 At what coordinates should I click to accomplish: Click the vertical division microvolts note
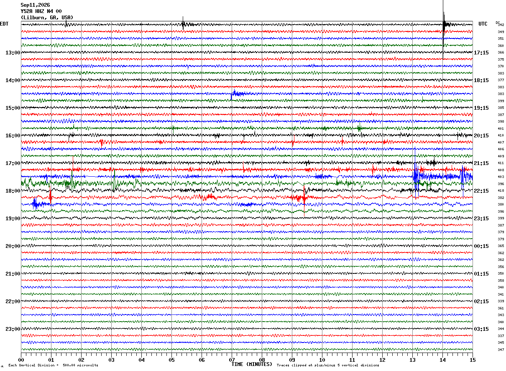[x=53, y=365]
